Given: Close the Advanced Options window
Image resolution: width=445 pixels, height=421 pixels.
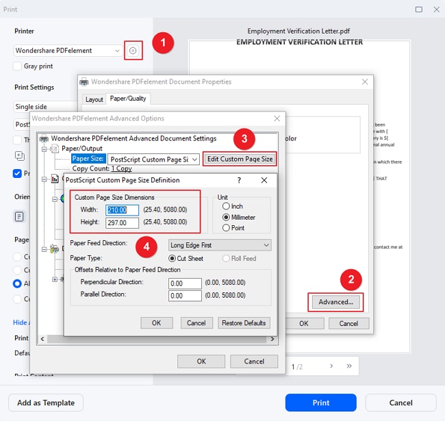Looking at the screenshot, I should coord(277,118).
